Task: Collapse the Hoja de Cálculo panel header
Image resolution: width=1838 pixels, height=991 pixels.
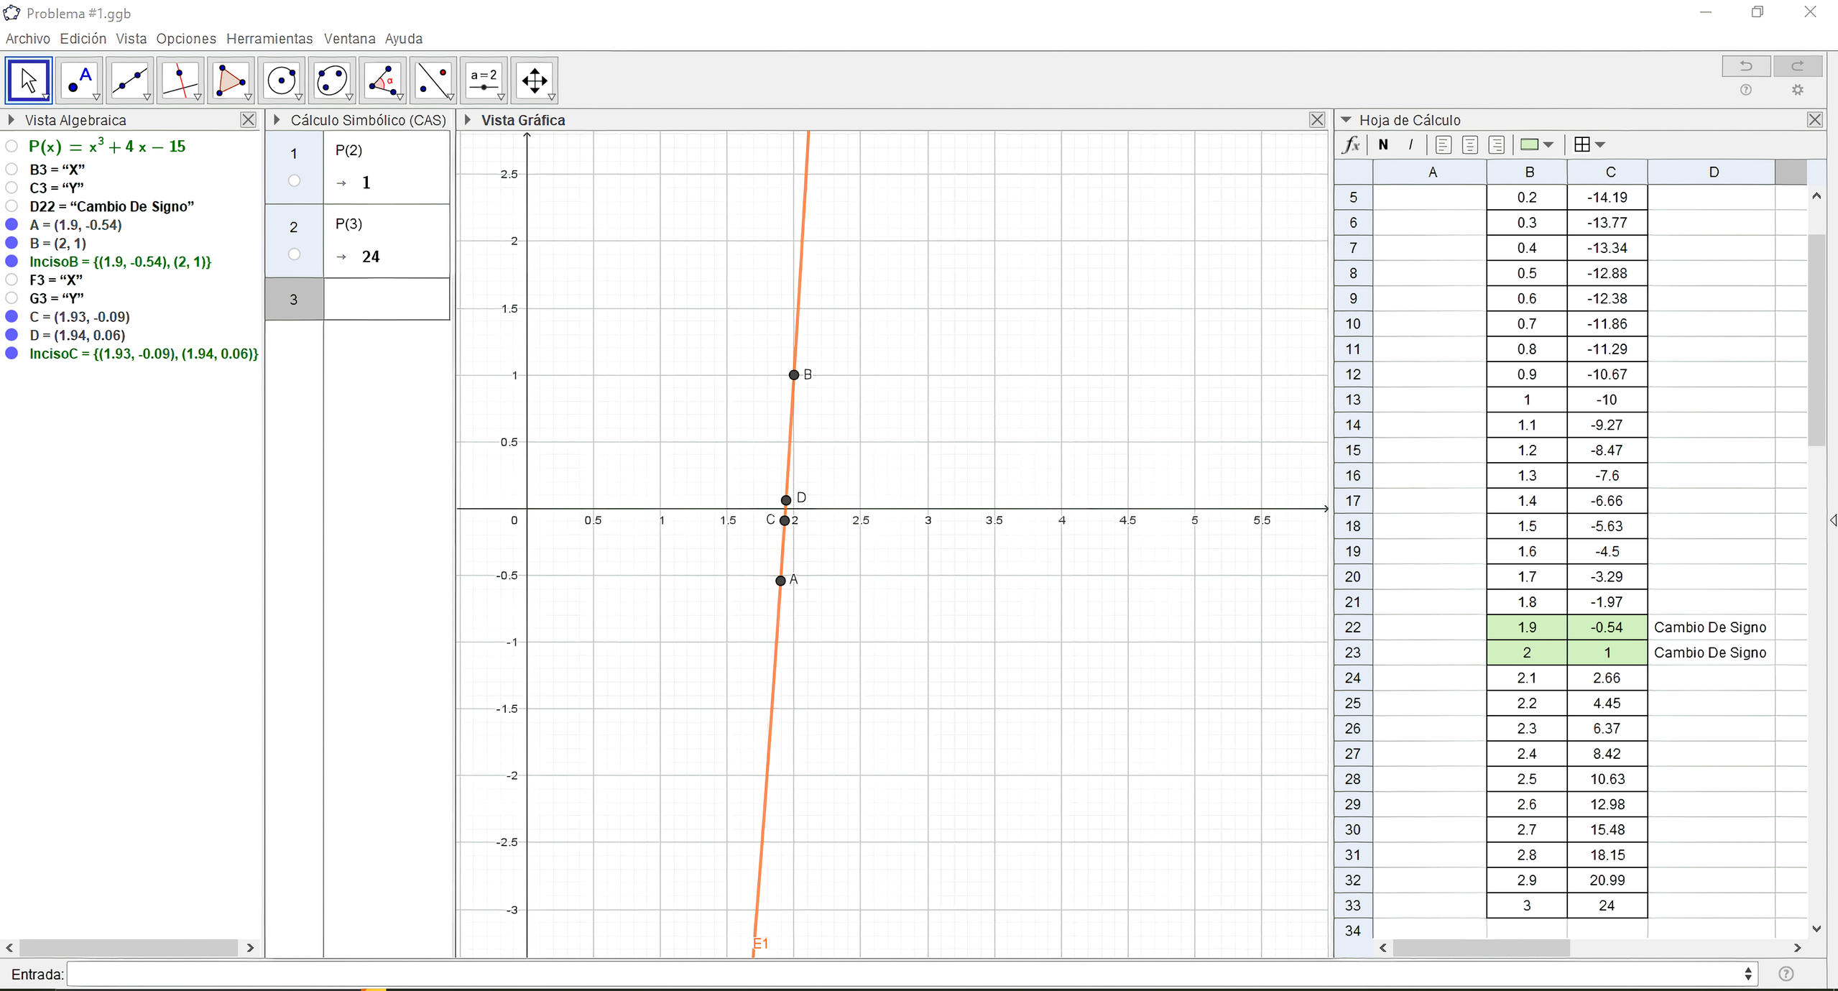Action: [1346, 120]
